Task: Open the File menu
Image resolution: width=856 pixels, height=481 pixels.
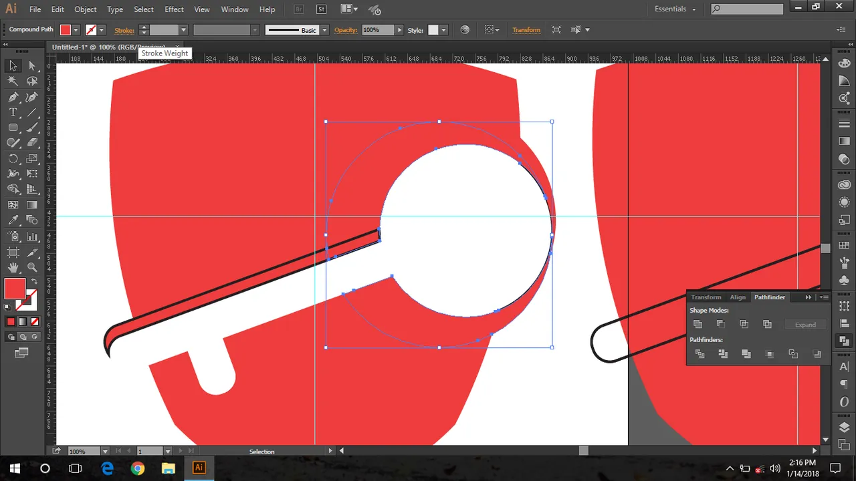Action: (x=35, y=9)
